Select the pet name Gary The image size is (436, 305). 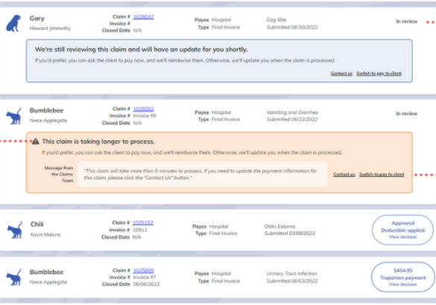coord(37,19)
